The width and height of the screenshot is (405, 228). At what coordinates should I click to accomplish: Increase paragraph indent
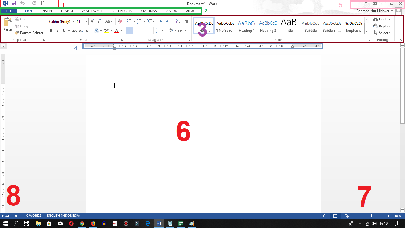(168, 21)
